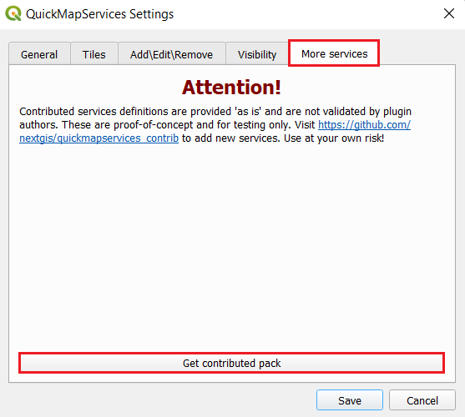Go to the Visibility tab
The image size is (465, 417).
(x=257, y=54)
